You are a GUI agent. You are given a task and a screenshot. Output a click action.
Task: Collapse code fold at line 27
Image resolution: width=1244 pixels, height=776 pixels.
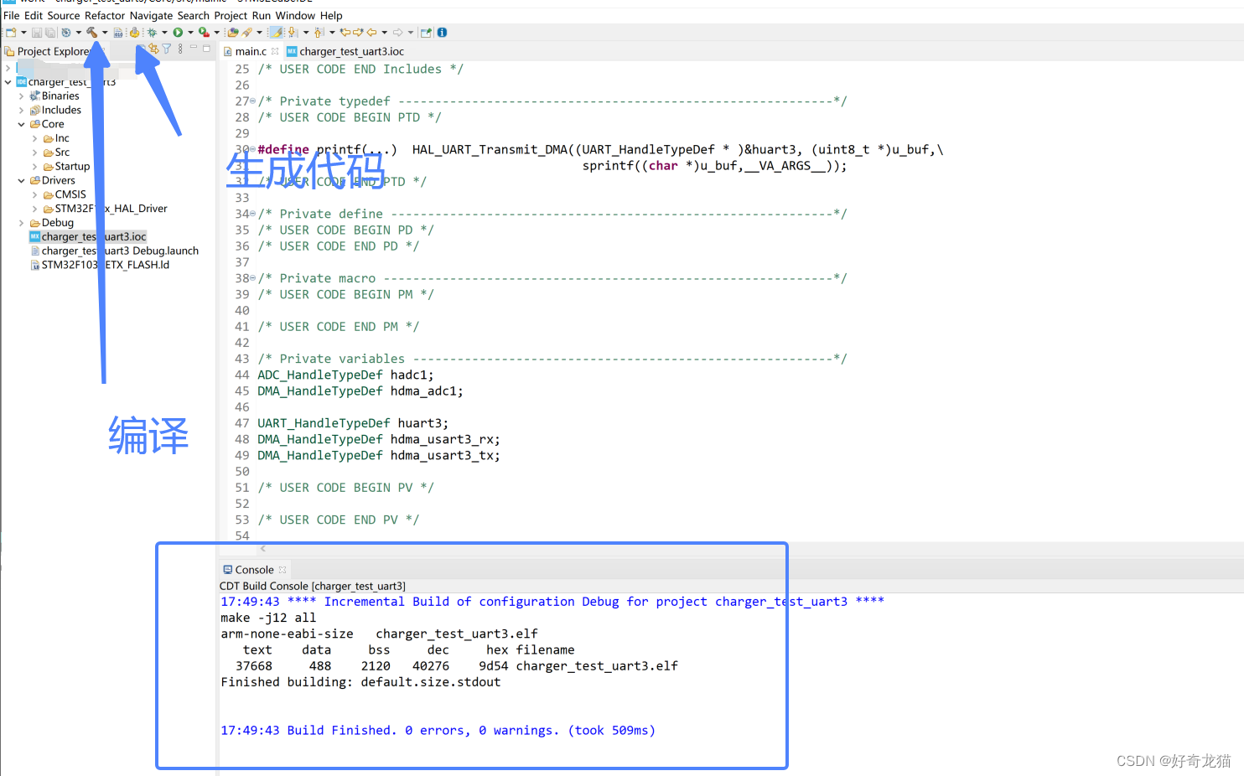[253, 101]
